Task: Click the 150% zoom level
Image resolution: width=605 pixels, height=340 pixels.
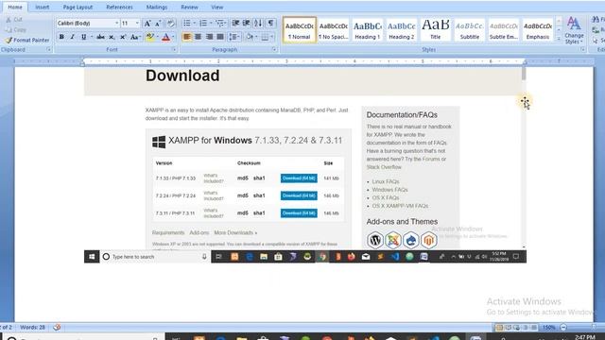Action: coord(549,328)
